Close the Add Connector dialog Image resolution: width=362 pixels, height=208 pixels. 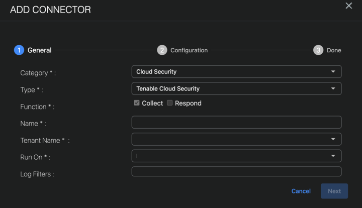coord(348,6)
